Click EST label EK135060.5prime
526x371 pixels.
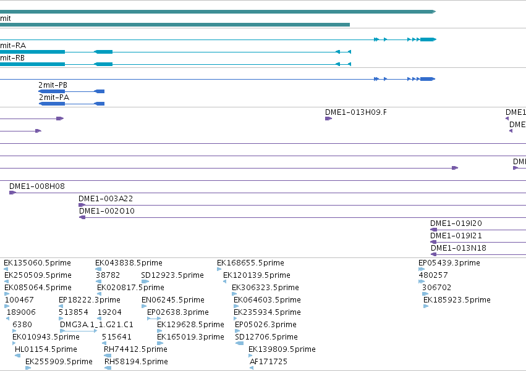click(37, 263)
